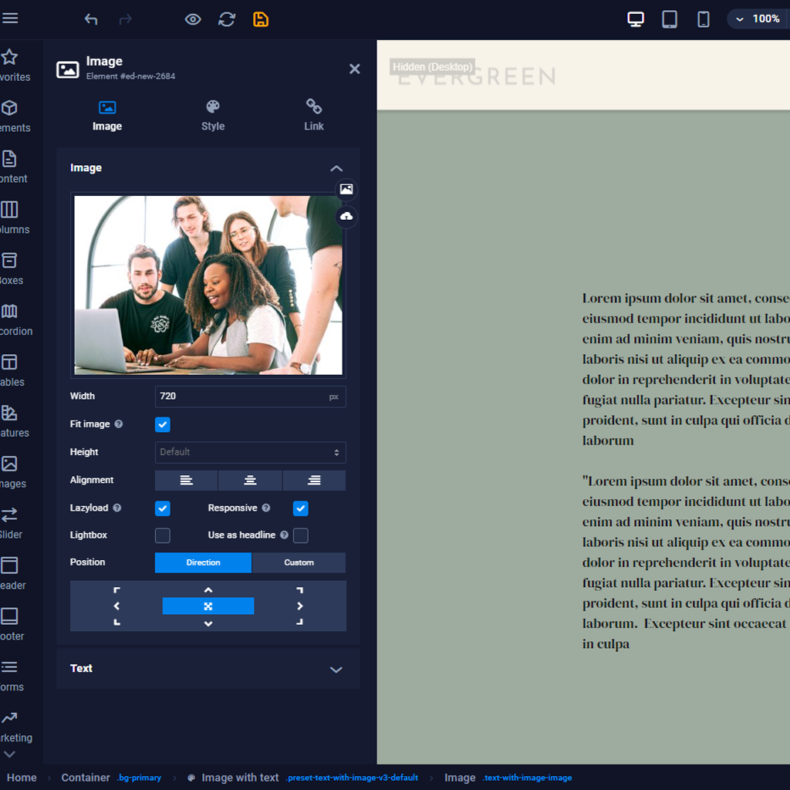Switch to tablet view

pos(669,19)
